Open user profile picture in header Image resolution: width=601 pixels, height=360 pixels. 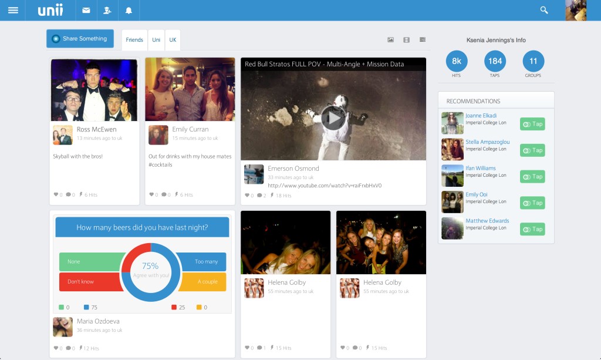point(576,11)
